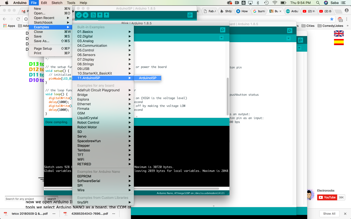Switch to the 'Fab A' browser tab
Image resolution: width=351 pixels, height=219 pixels.
(x=210, y=11)
